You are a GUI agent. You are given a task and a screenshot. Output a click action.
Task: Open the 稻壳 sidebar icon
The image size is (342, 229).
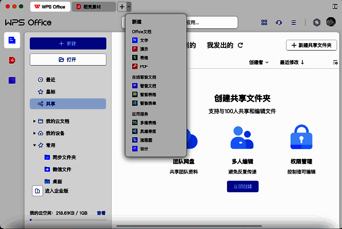(x=12, y=60)
